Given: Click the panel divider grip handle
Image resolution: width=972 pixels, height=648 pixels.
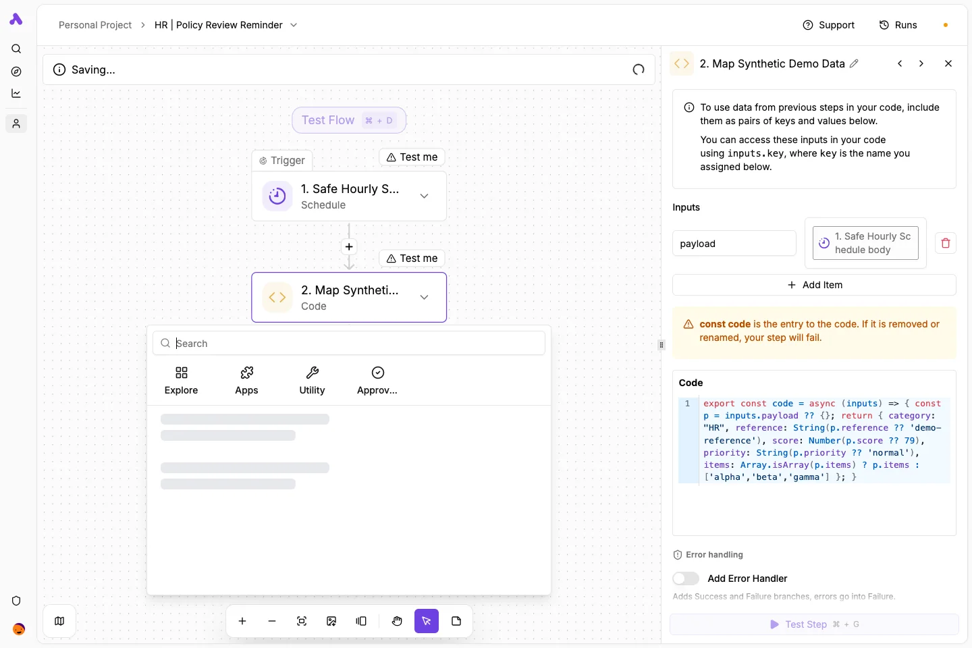Looking at the screenshot, I should 661,345.
